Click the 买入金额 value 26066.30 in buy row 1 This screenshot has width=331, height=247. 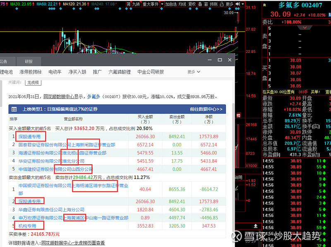145,137
